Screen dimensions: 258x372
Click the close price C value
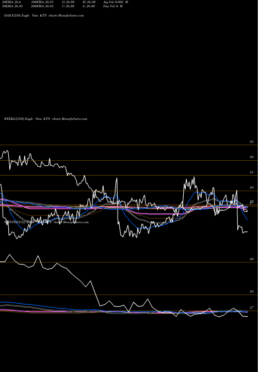[x=68, y=6]
